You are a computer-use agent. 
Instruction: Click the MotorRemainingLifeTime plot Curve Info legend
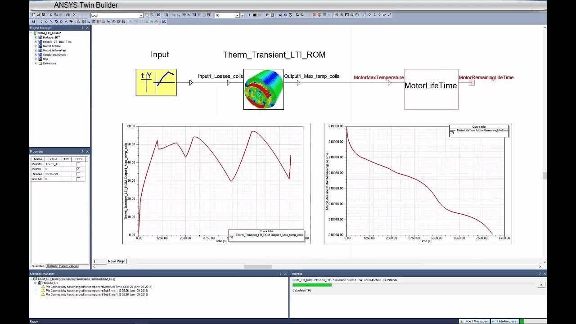(479, 130)
